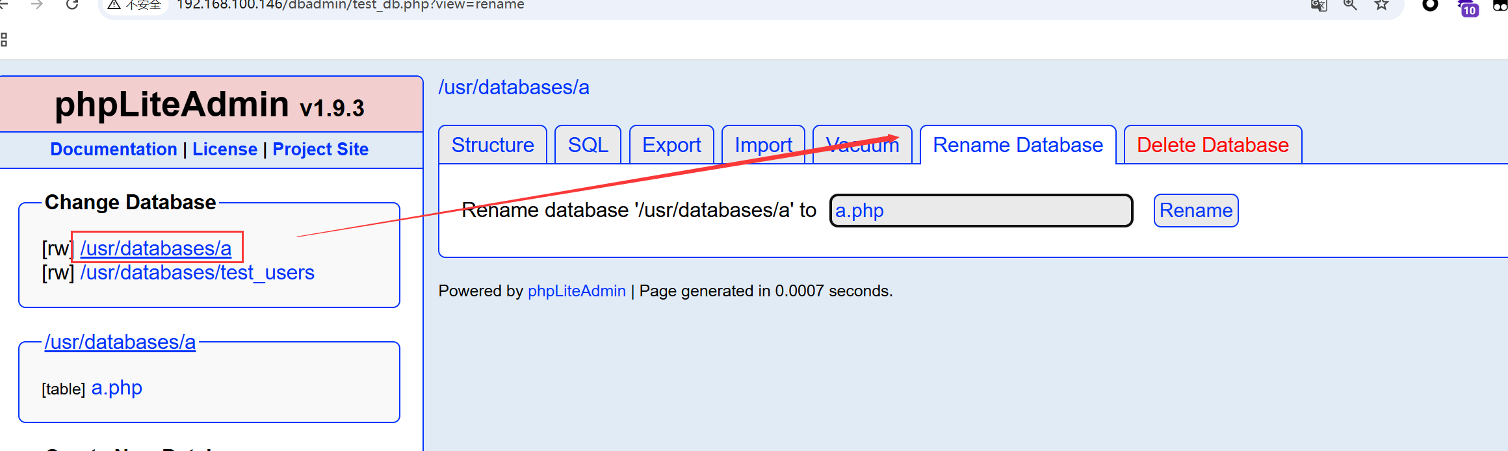Reload the page with the refresh icon

(x=72, y=5)
